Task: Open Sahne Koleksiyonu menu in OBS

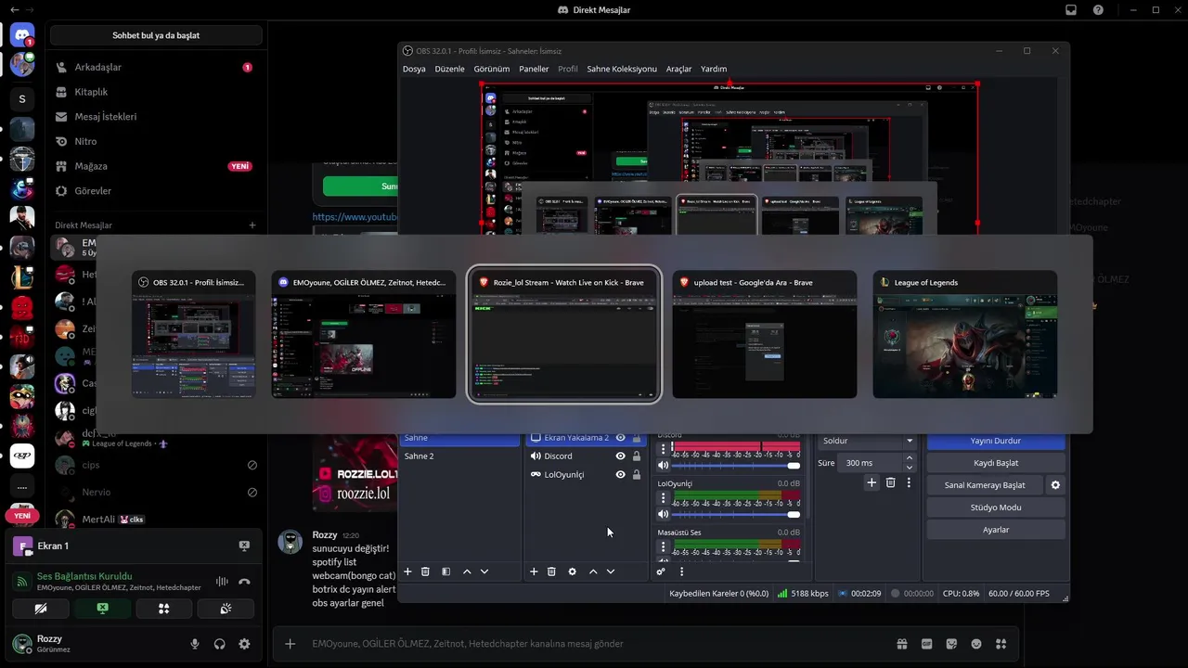Action: coord(622,69)
